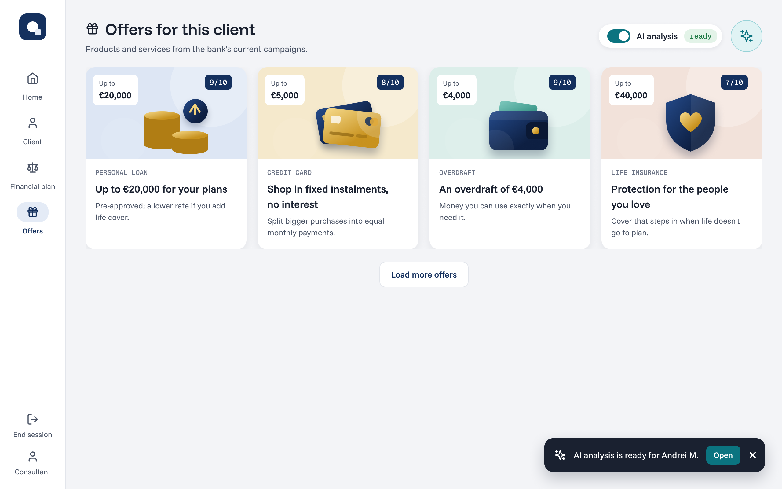Select the Offers gift icon in sidebar
Screen dimensions: 782x489
pos(33,212)
